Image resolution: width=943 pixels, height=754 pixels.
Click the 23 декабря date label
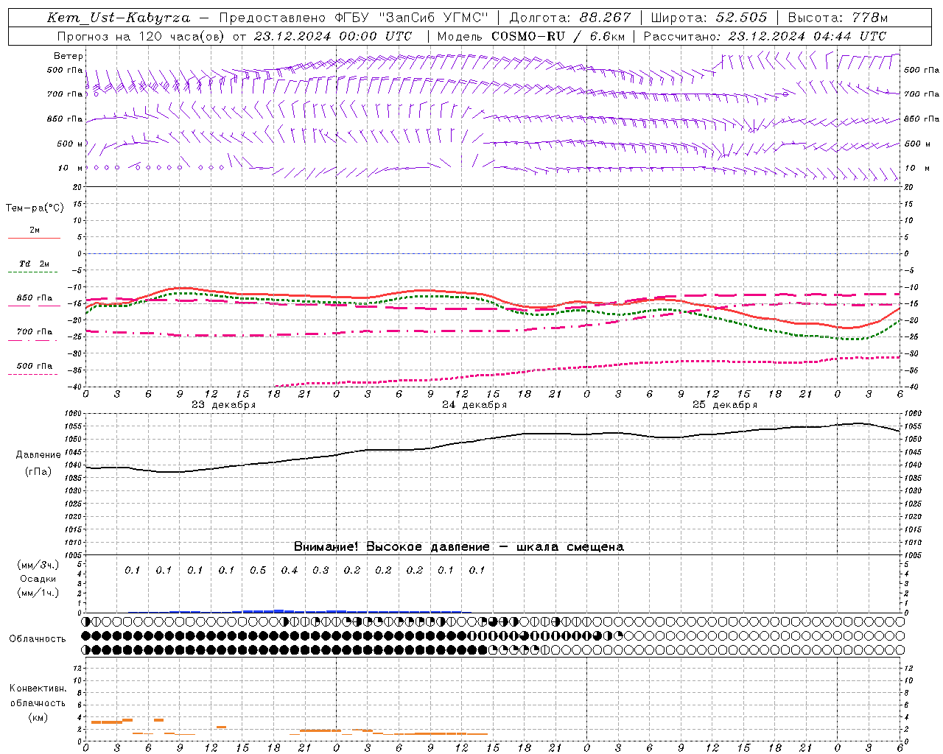pyautogui.click(x=224, y=405)
